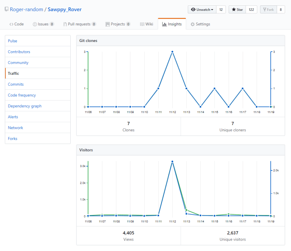Open the Settings tab with gear icon

tap(200, 24)
